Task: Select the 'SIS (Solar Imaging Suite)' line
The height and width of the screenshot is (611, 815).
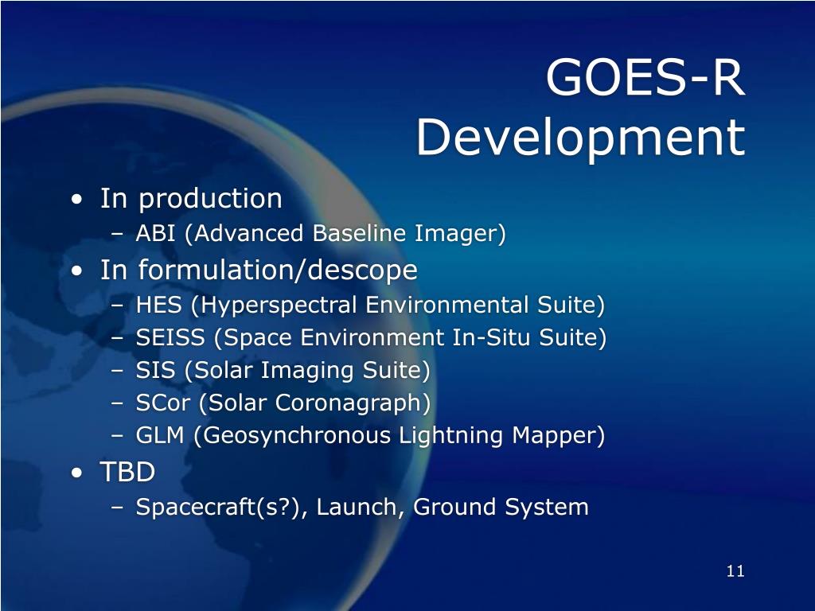Action: tap(283, 371)
